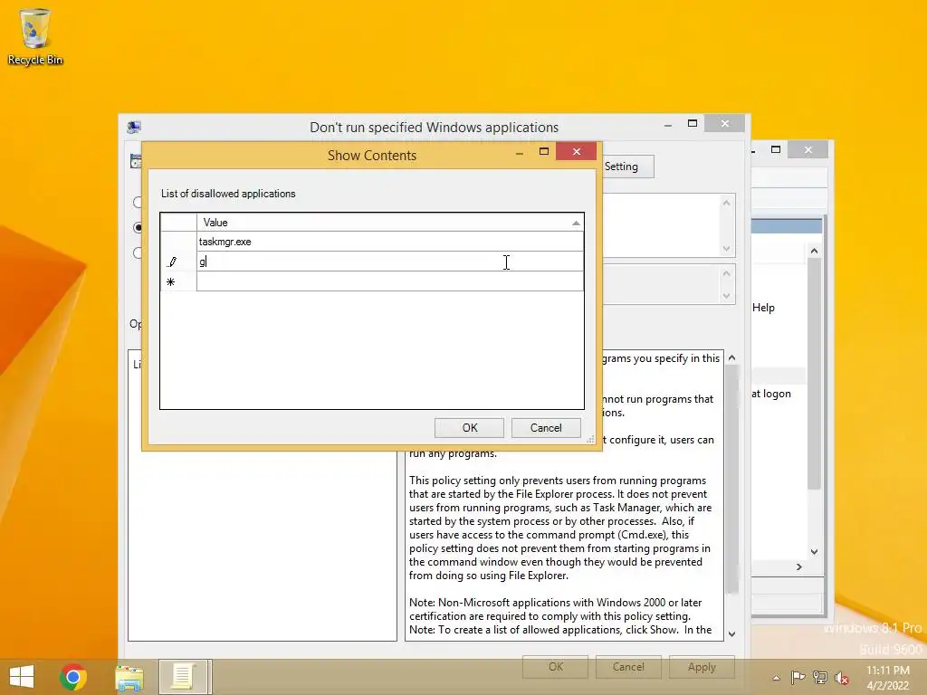Click OK in Show Contents dialog
Screen dimensions: 927x695
[470, 428]
